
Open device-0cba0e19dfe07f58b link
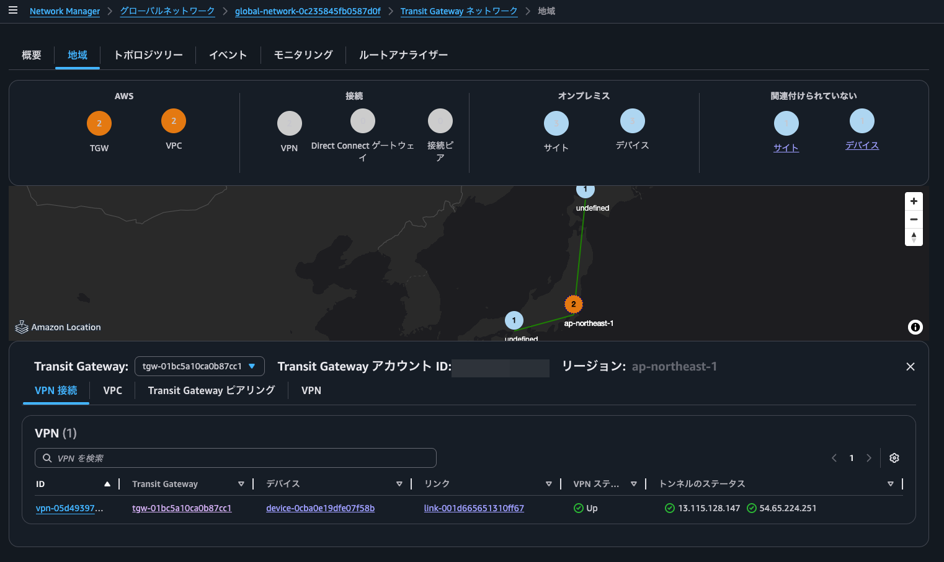coord(320,508)
